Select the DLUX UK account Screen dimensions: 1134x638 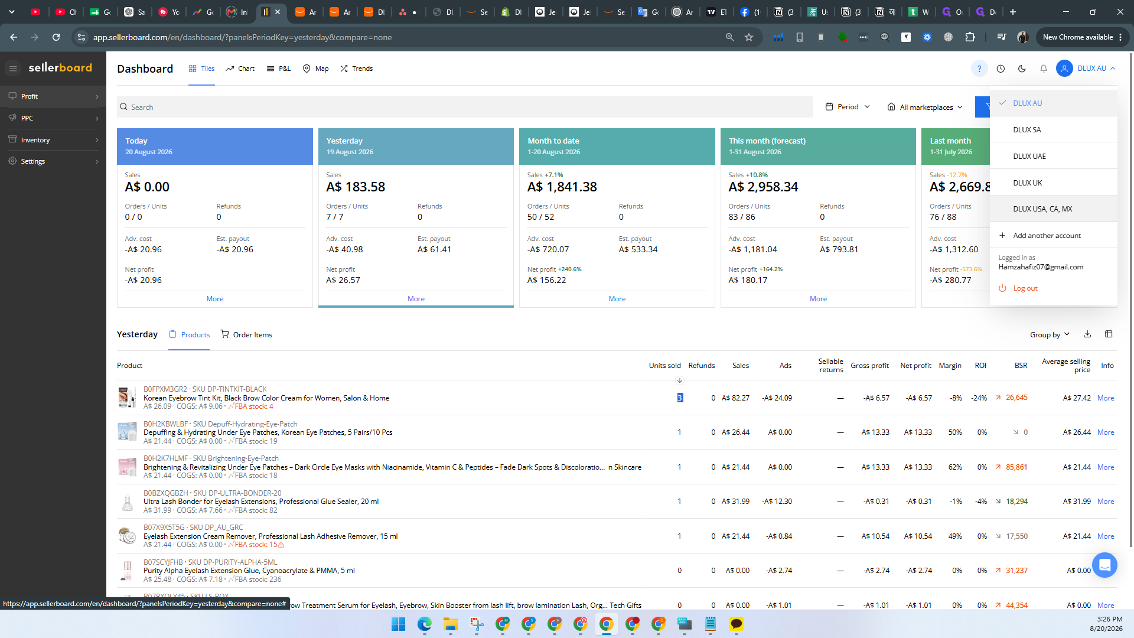pyautogui.click(x=1053, y=183)
